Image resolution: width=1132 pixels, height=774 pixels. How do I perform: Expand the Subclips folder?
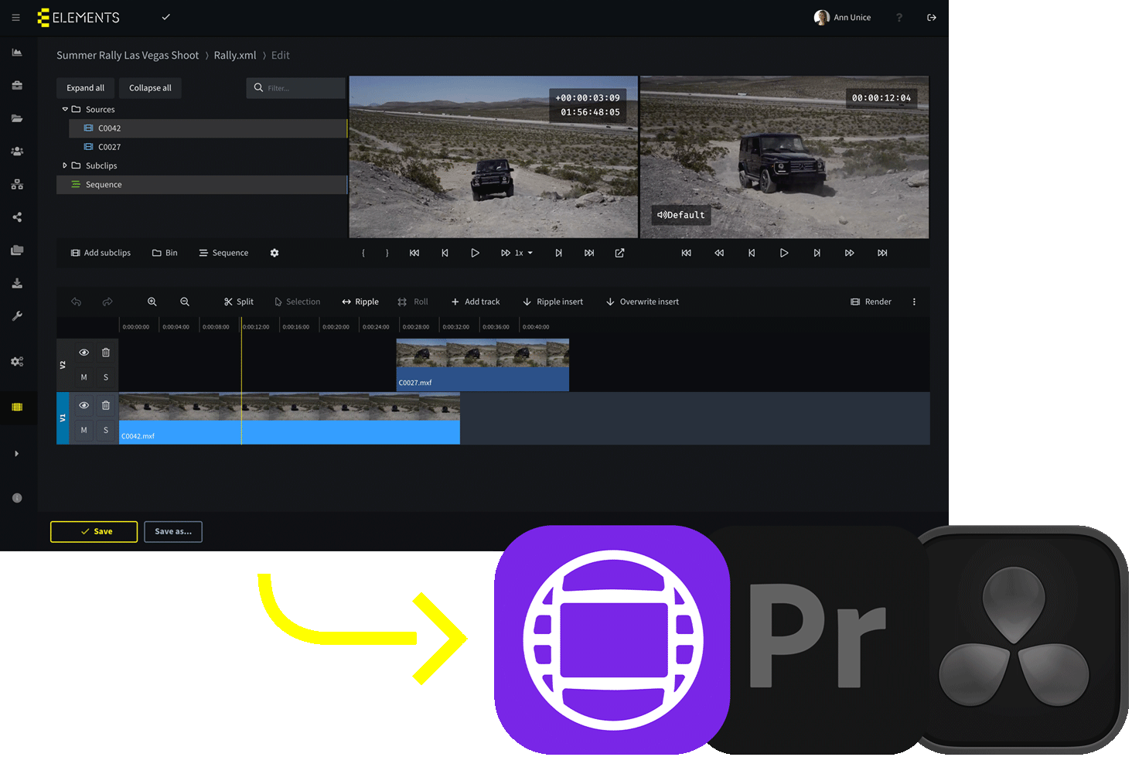[x=65, y=165]
